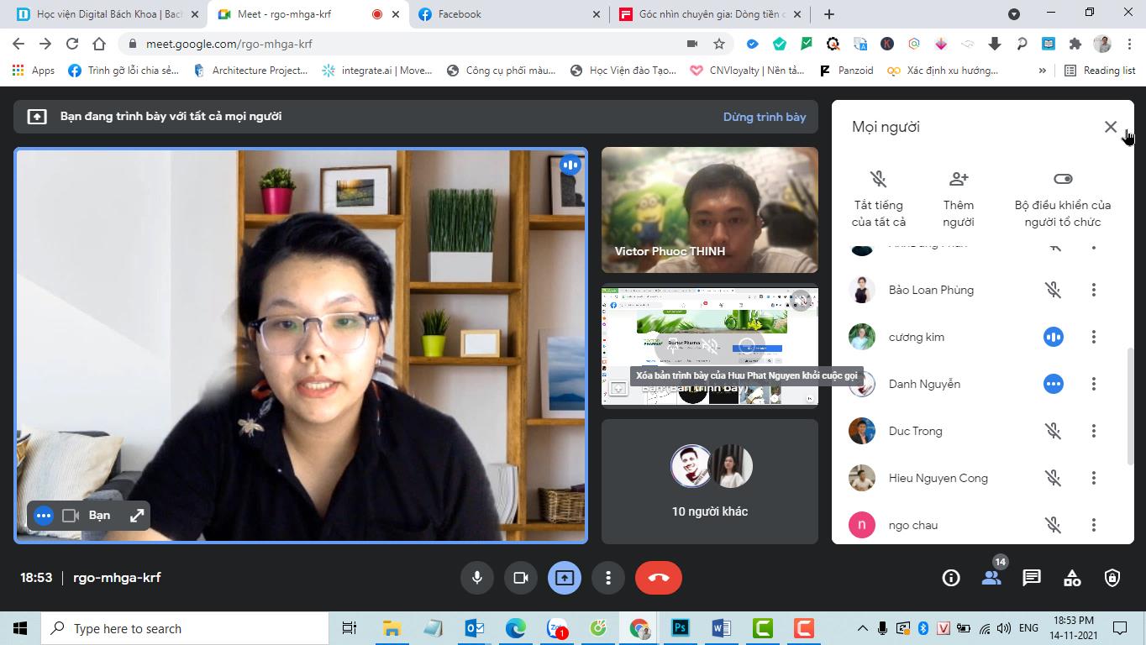This screenshot has height=645, width=1146.
Task: Close the Mọi người side panel
Action: [x=1111, y=127]
